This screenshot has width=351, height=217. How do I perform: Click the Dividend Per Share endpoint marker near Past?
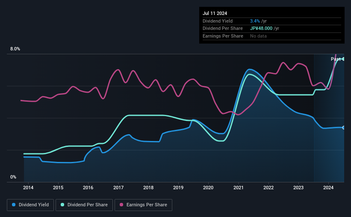[x=343, y=59]
